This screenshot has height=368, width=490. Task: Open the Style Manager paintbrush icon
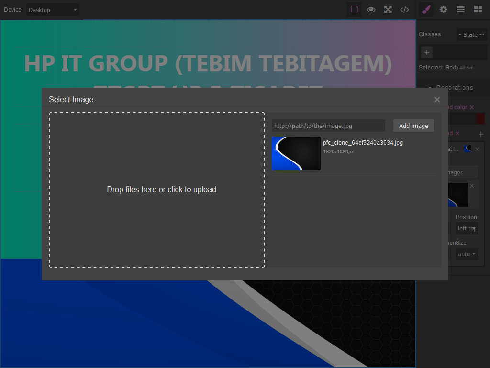point(426,10)
